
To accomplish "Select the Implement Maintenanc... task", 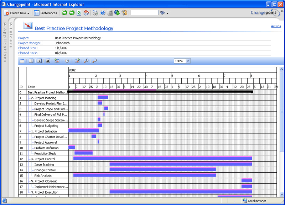I will tap(51, 187).
